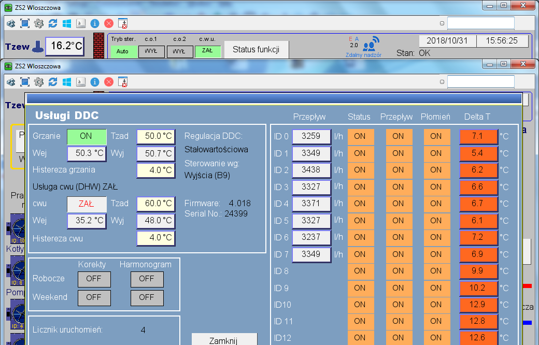The width and height of the screenshot is (539, 345).
Task: Click ID 0 Delta T value 7.1
Action: (478, 136)
